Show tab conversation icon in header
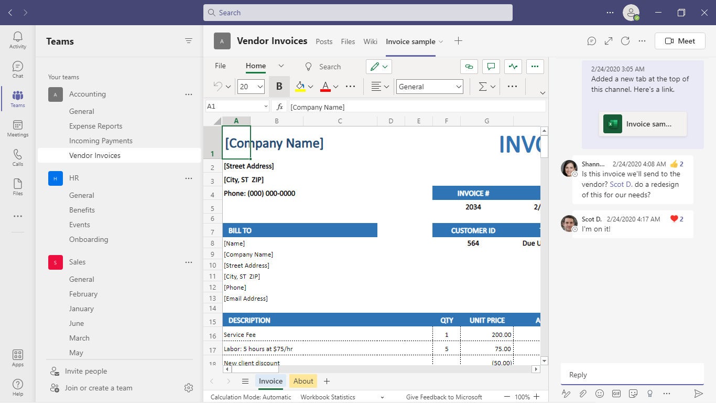Image resolution: width=716 pixels, height=403 pixels. pos(592,41)
